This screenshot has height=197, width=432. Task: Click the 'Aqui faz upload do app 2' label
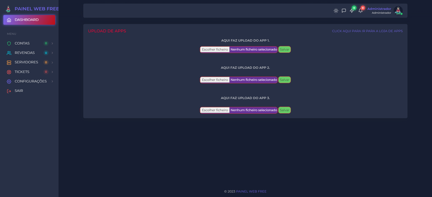[245, 68]
